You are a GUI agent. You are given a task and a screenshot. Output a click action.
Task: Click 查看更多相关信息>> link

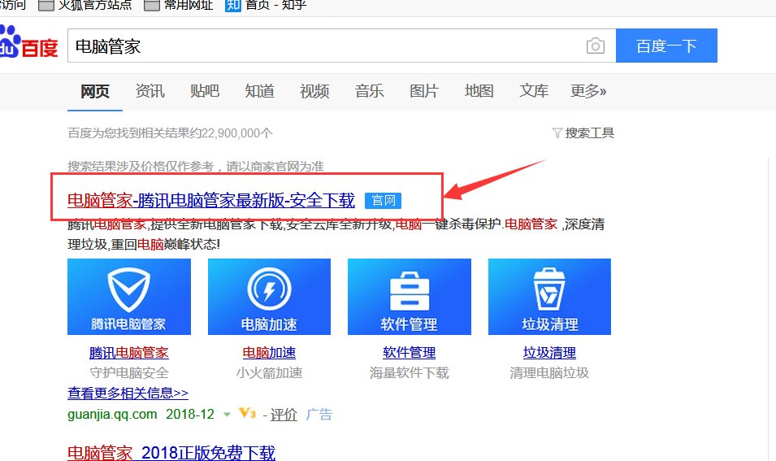(x=128, y=394)
